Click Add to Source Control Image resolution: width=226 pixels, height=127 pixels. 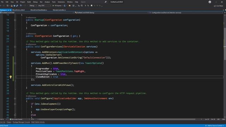(214, 126)
